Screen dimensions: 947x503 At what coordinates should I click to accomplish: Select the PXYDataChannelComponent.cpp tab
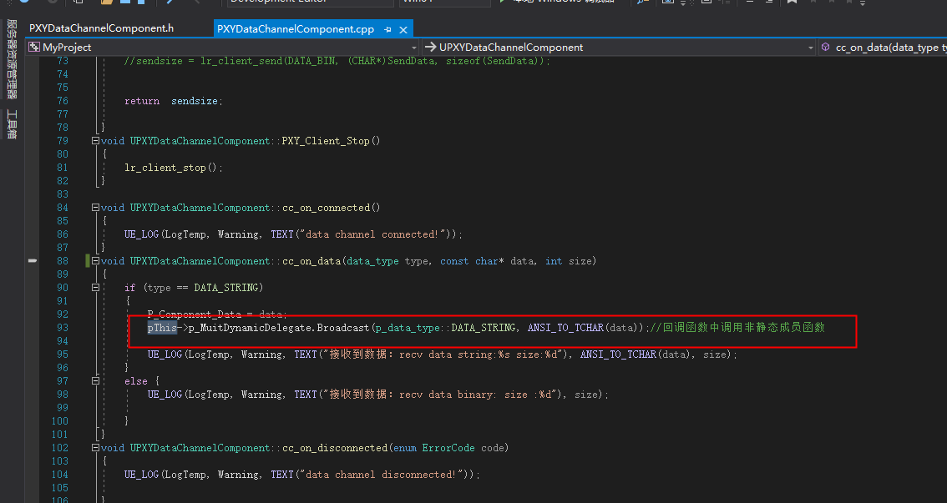click(295, 29)
